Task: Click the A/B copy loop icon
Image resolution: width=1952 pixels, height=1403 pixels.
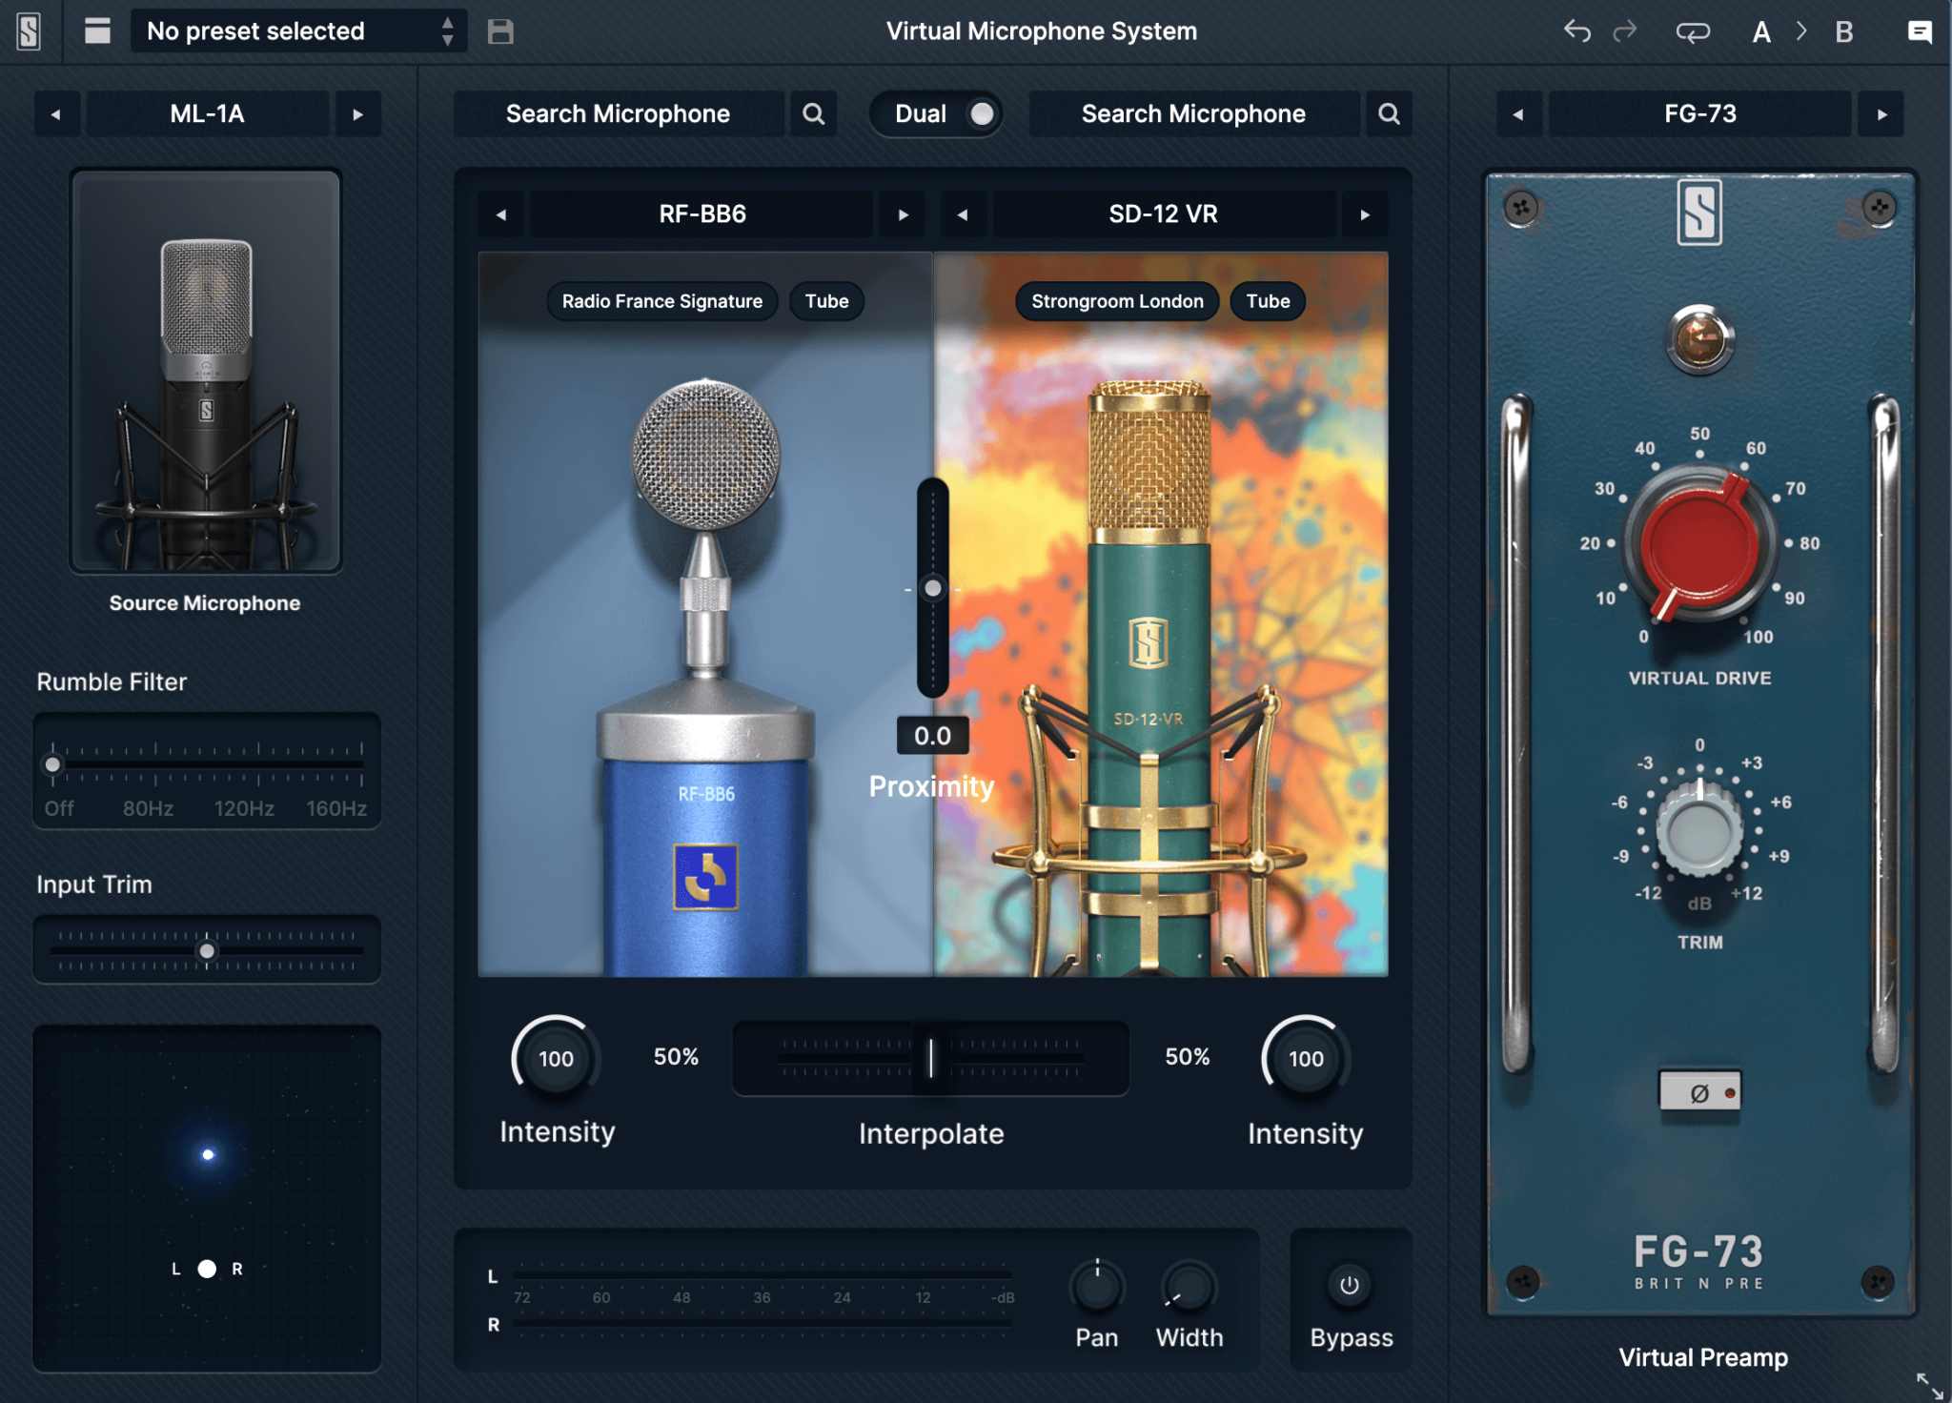Action: coord(1696,30)
